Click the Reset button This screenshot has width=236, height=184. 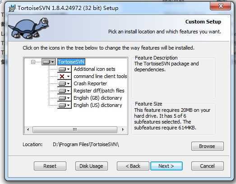click(x=50, y=166)
